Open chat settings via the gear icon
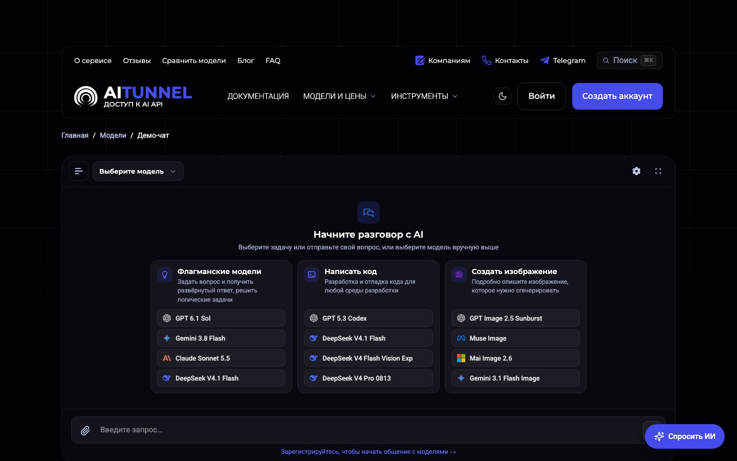This screenshot has height=461, width=737. click(x=636, y=171)
